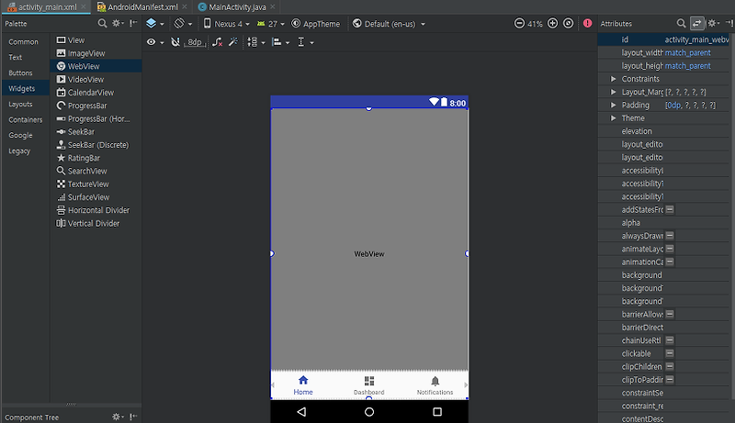The image size is (735, 423).
Task: Open the Default (en-us) locale dropdown
Action: tap(389, 23)
